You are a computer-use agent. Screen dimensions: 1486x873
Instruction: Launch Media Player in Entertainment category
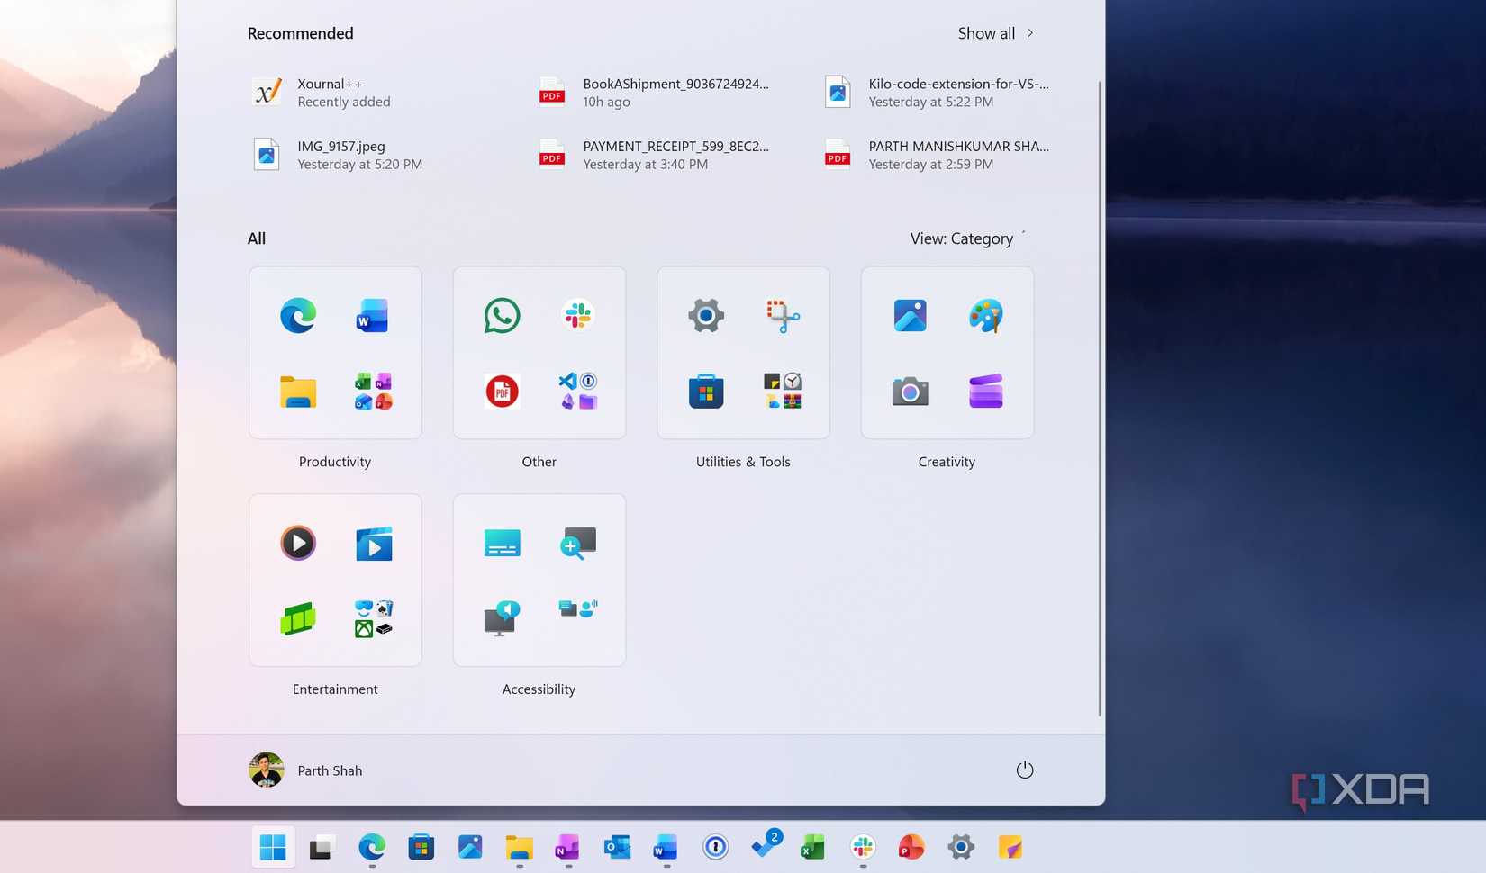pos(298,543)
